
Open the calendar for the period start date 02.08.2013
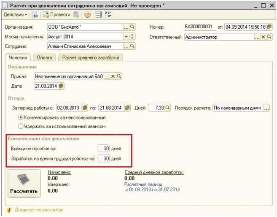tap(85, 108)
